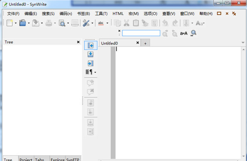Viewport: 247px width, 161px height.
Task: Open the 帮助(H) menu
Action: point(206,14)
